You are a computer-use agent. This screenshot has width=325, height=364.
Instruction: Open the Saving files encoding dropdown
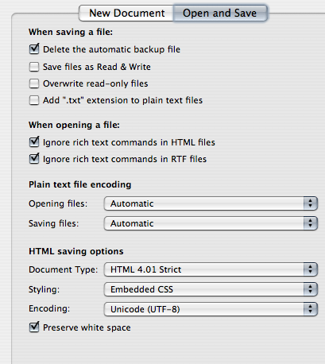pyautogui.click(x=211, y=223)
